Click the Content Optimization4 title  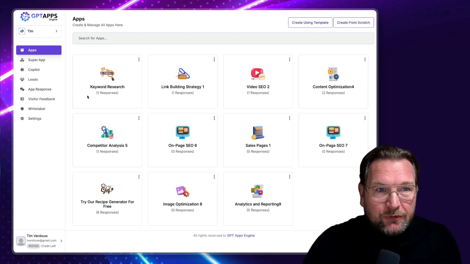pyautogui.click(x=333, y=87)
